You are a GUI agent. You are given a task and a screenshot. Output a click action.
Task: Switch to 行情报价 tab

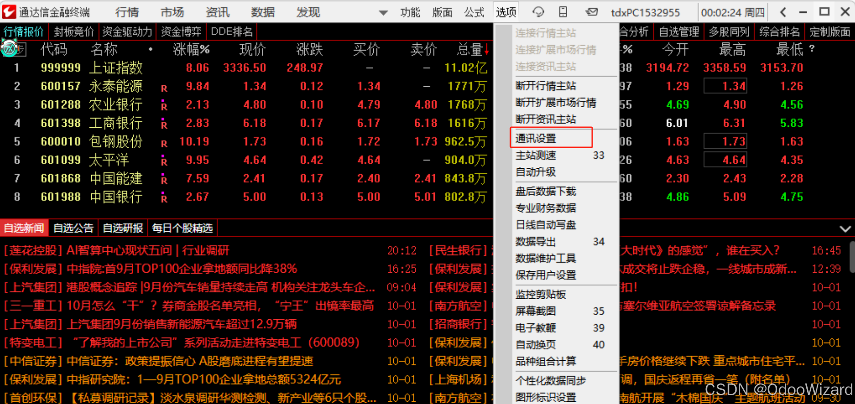(x=24, y=32)
